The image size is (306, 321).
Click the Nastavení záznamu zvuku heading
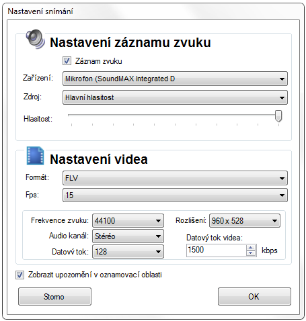point(130,42)
